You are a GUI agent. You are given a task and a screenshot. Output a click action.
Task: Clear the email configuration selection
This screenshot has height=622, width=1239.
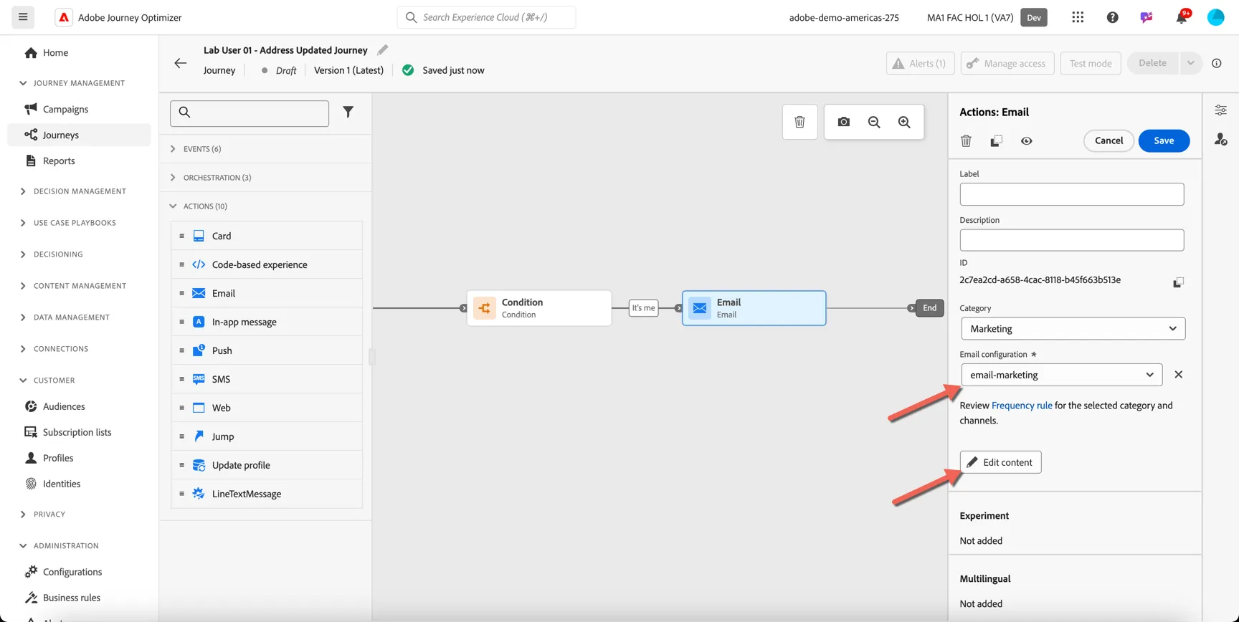(1178, 375)
